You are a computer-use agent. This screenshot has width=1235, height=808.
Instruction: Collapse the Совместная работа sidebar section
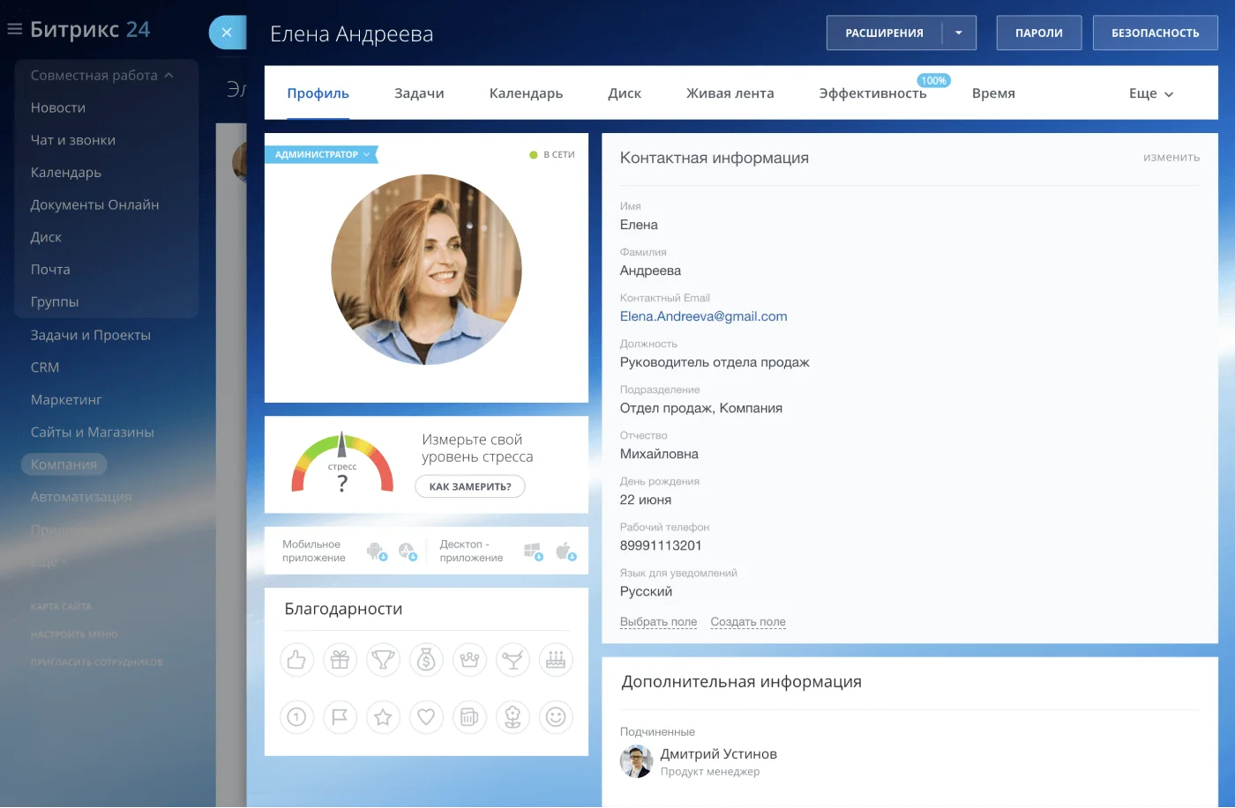pyautogui.click(x=168, y=76)
